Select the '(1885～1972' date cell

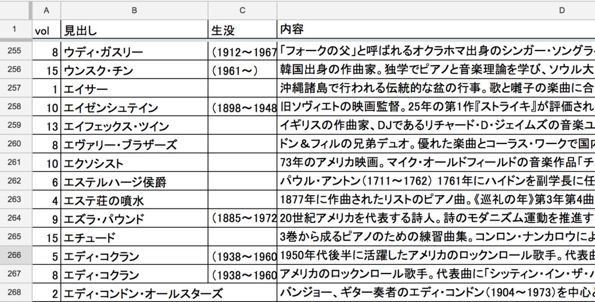coord(242,218)
